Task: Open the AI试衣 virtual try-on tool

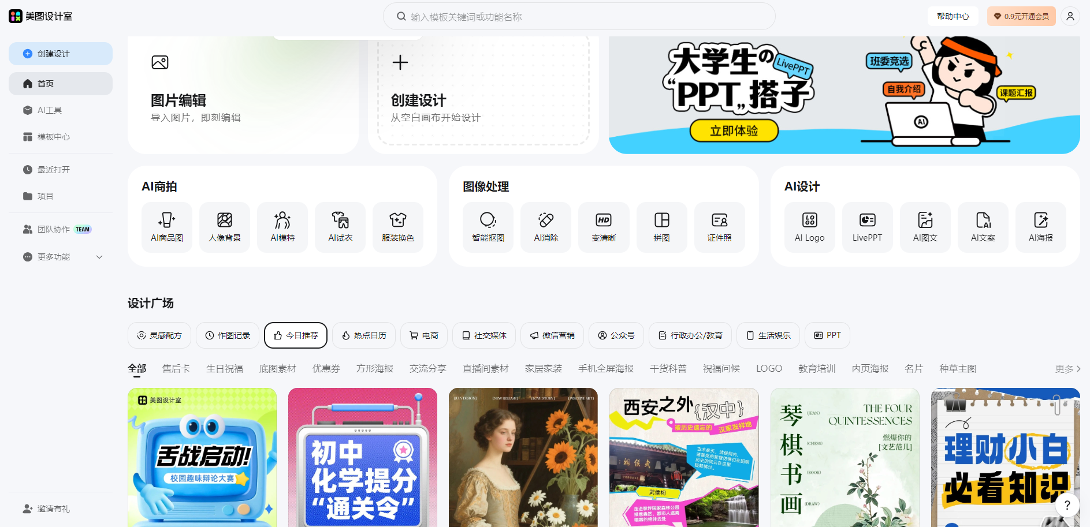Action: click(x=340, y=227)
